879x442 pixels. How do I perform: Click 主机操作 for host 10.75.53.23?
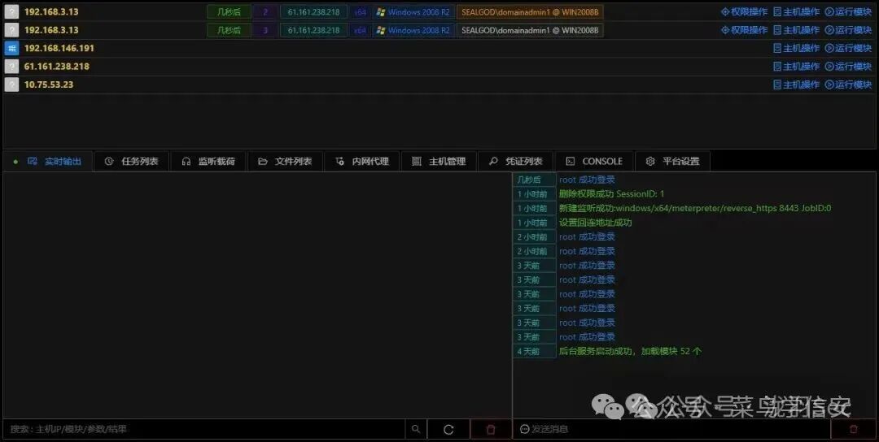pyautogui.click(x=796, y=84)
